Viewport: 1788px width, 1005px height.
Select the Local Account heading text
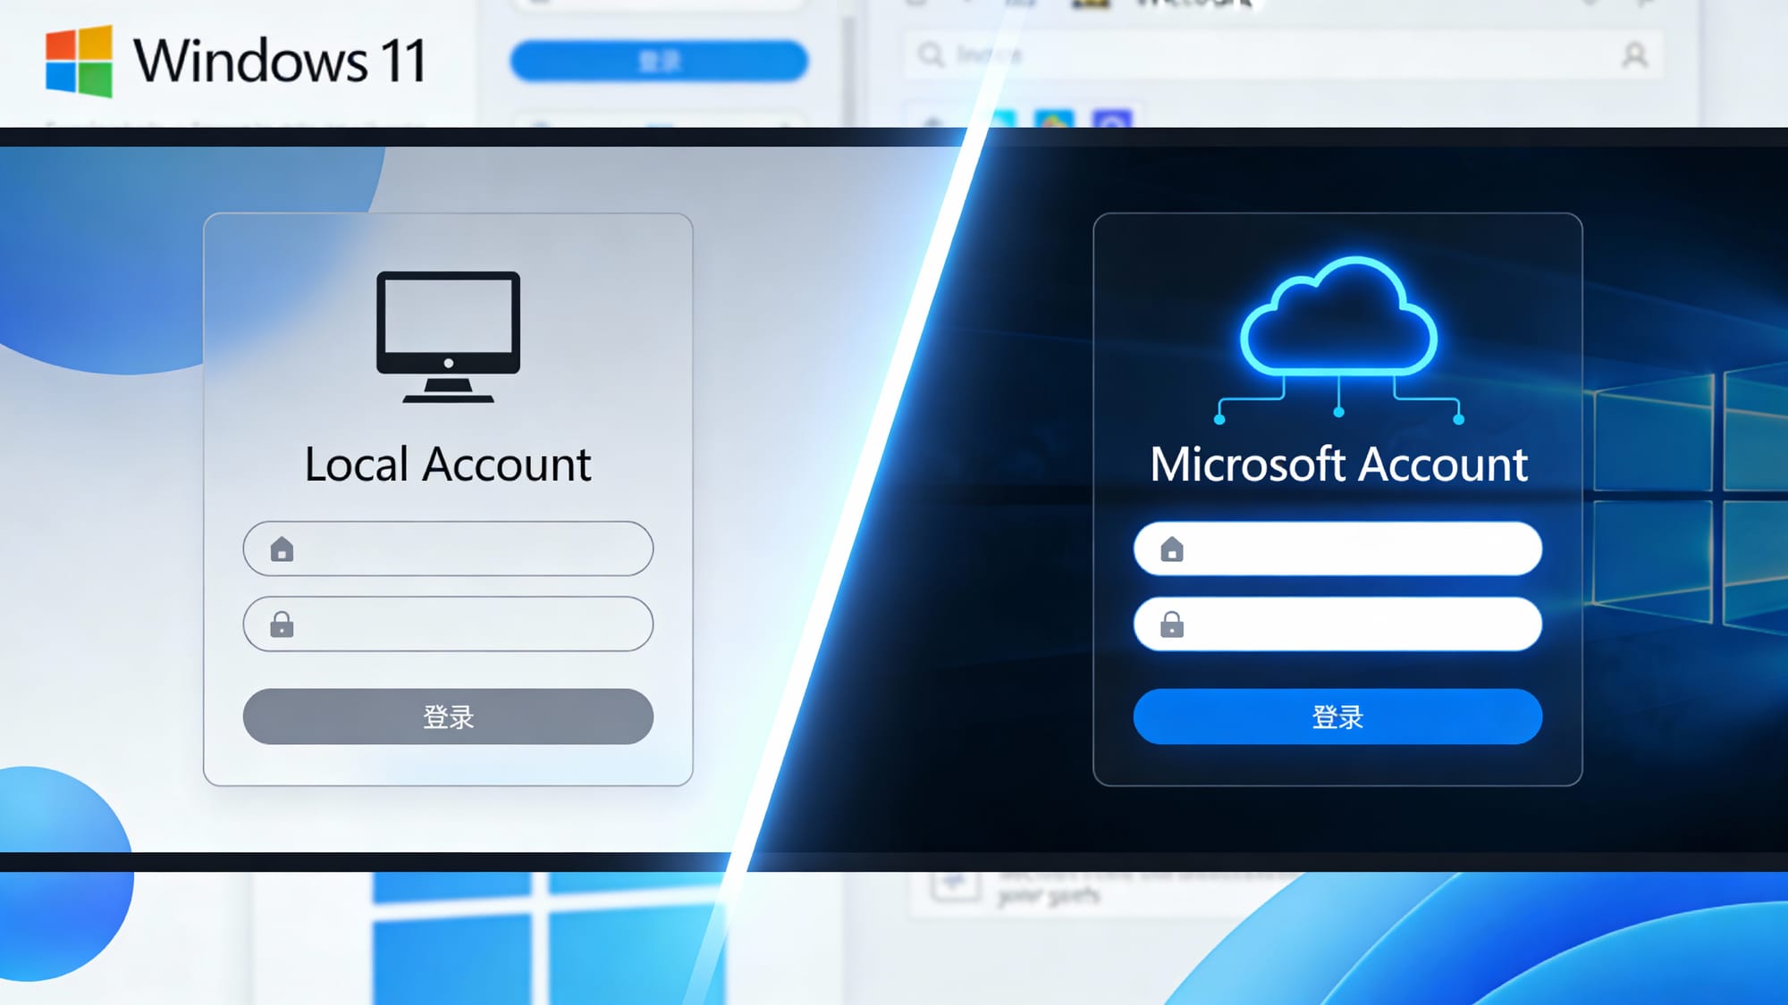click(x=448, y=465)
